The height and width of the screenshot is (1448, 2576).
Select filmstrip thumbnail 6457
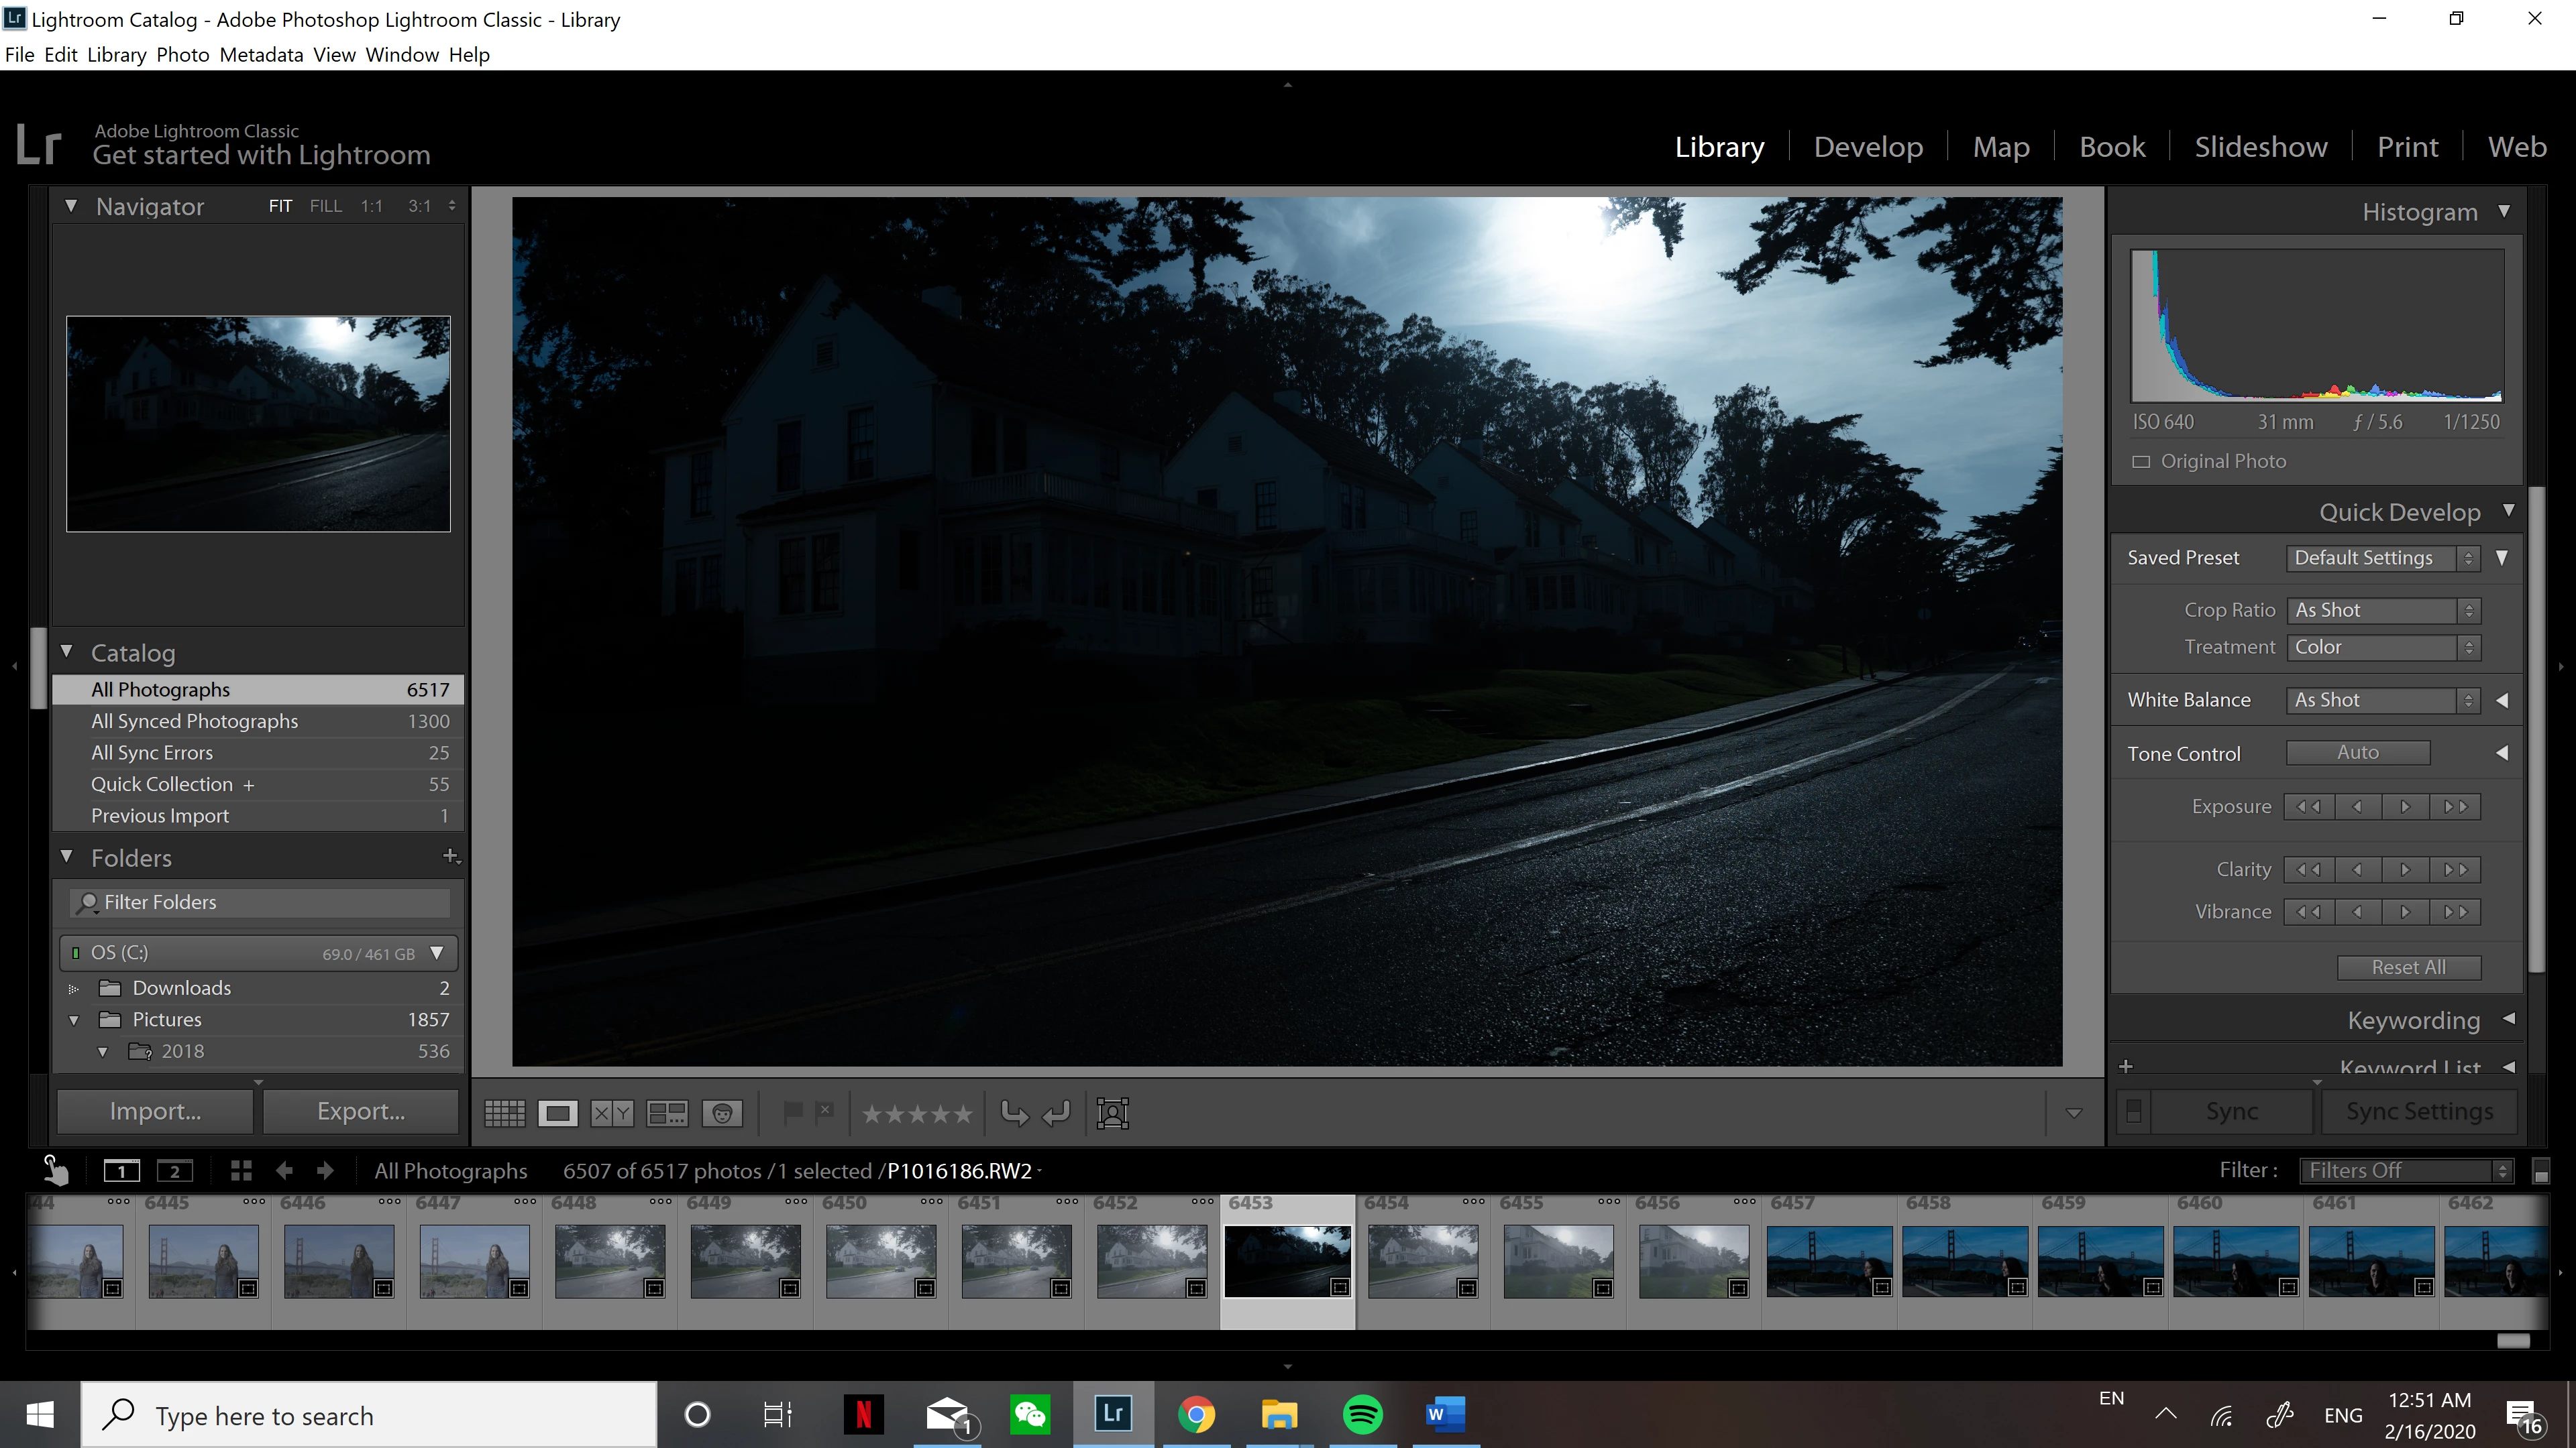pyautogui.click(x=1829, y=1261)
